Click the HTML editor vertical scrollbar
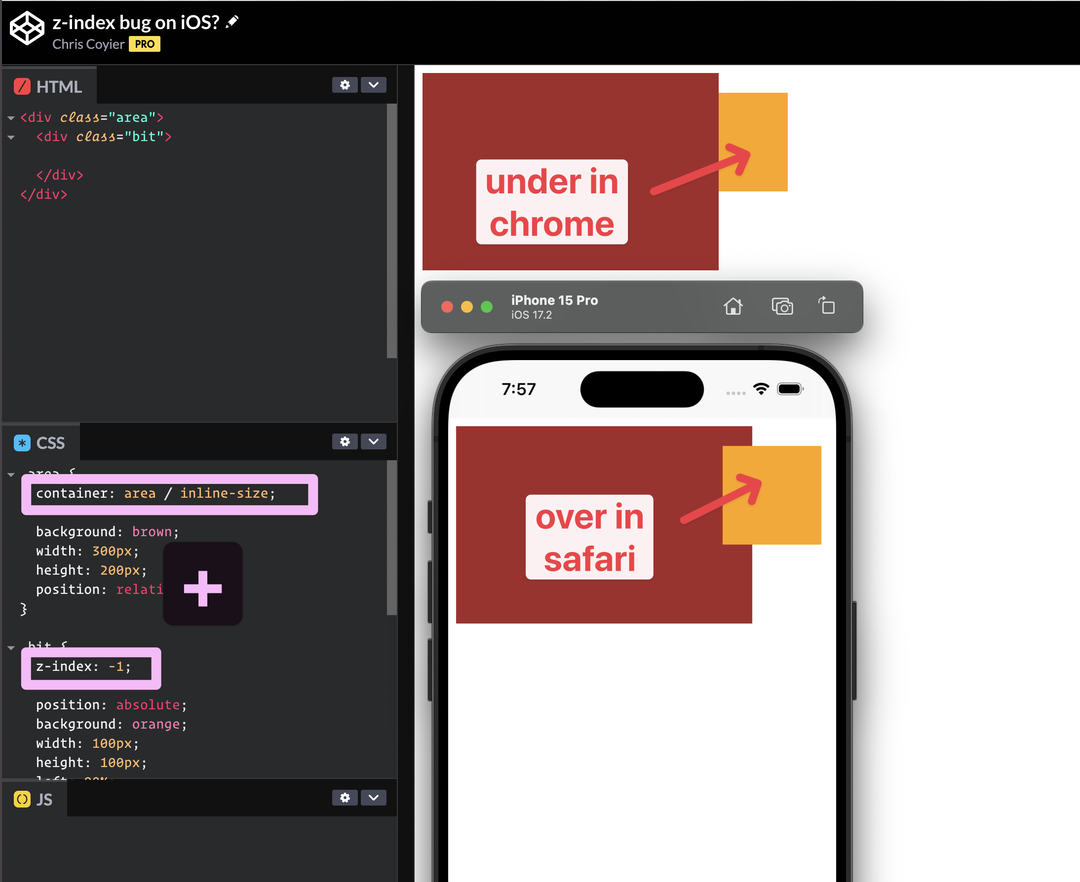 coord(391,231)
